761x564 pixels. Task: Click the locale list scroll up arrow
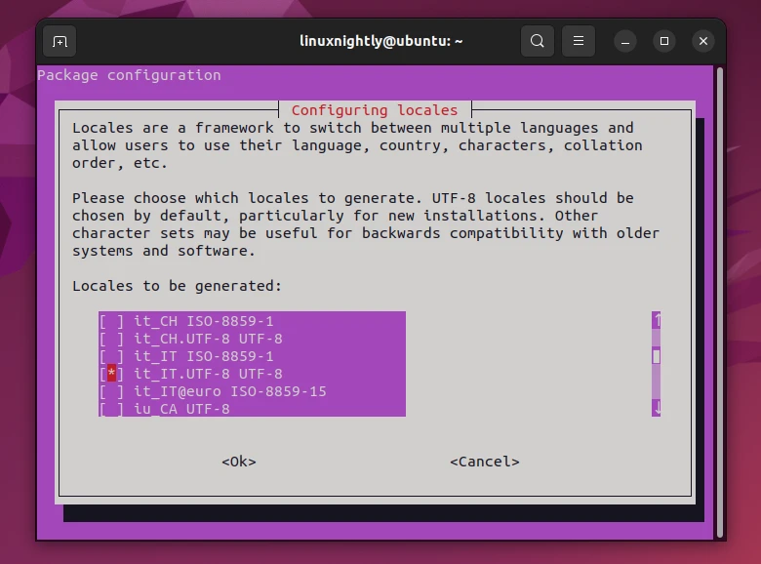(x=657, y=320)
